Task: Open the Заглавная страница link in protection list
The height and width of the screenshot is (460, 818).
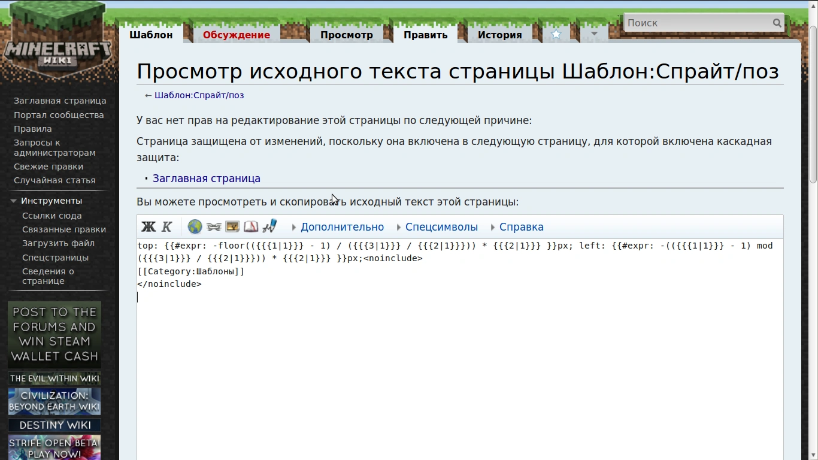Action: tap(207, 178)
